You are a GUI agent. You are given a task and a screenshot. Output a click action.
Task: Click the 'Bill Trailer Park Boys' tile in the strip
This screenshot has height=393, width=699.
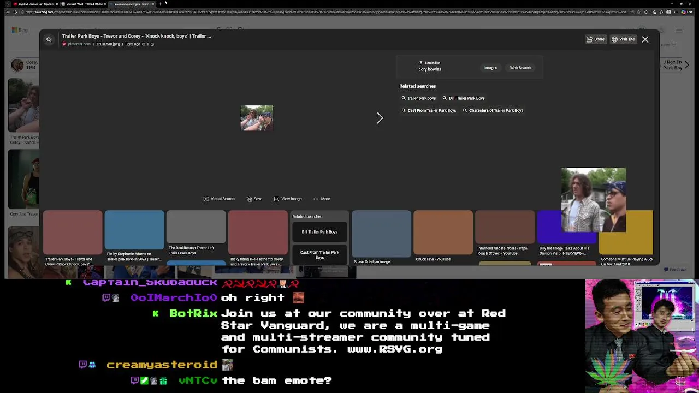[319, 232]
